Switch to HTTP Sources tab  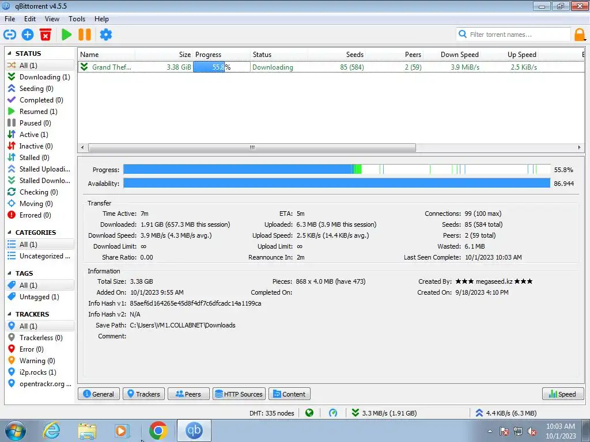[x=239, y=394]
